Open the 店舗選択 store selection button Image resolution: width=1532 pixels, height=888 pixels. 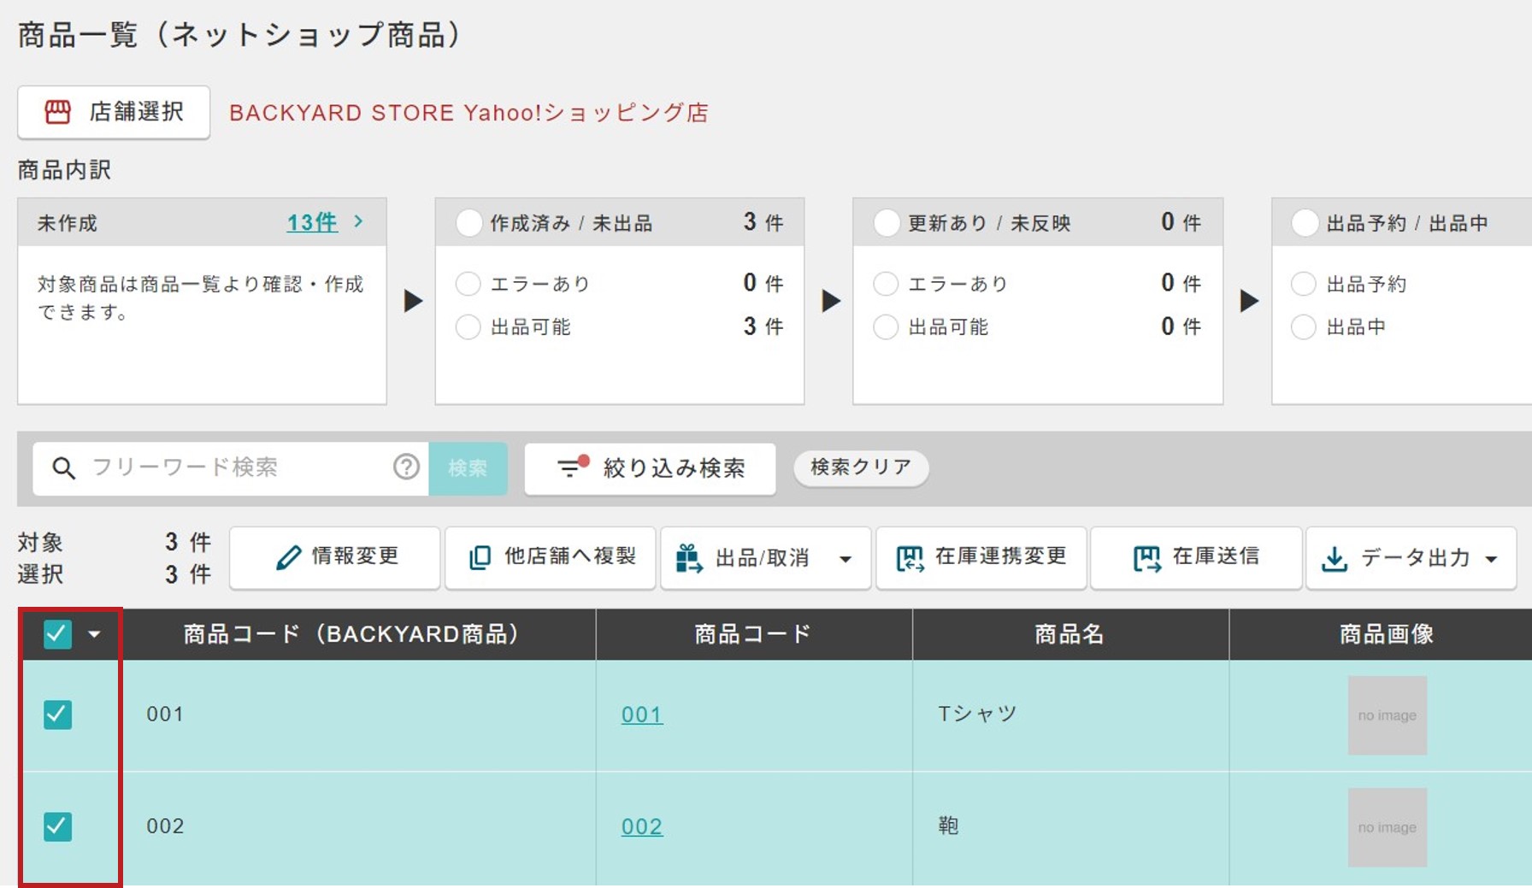[114, 112]
